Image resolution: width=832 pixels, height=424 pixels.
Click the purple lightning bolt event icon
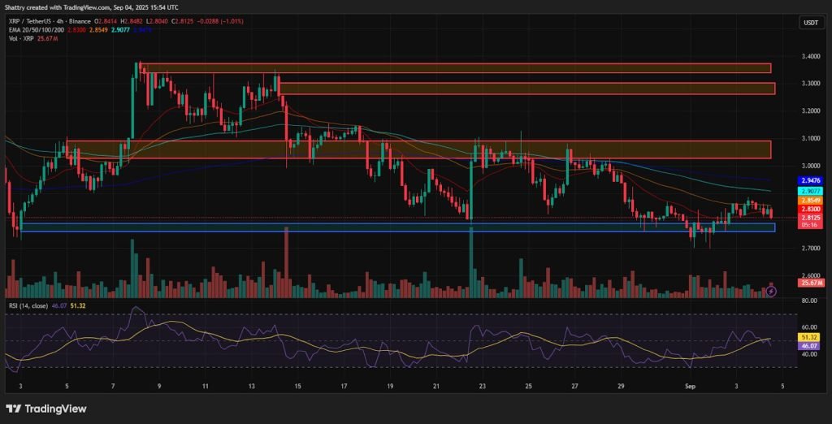(771, 290)
